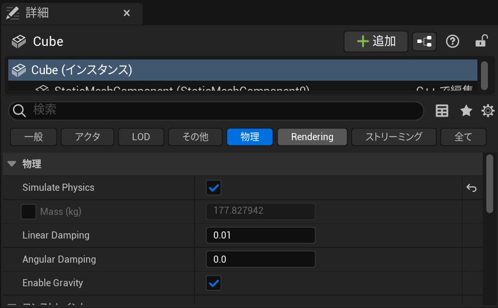This screenshot has width=498, height=308.
Task: Show only favorites star icon
Action: (466, 111)
